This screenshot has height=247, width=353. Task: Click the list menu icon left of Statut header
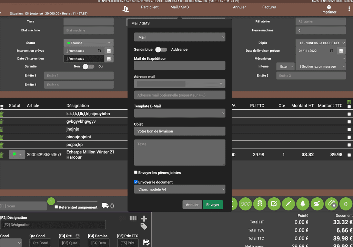pos(2,107)
